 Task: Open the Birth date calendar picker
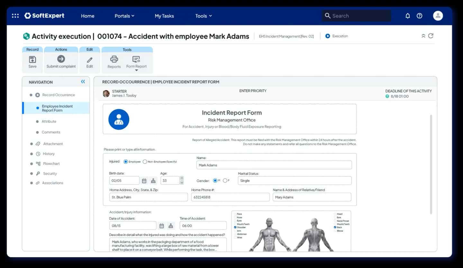tap(144, 181)
